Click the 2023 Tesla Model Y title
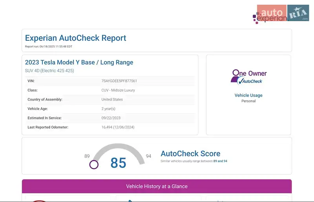 pos(79,62)
